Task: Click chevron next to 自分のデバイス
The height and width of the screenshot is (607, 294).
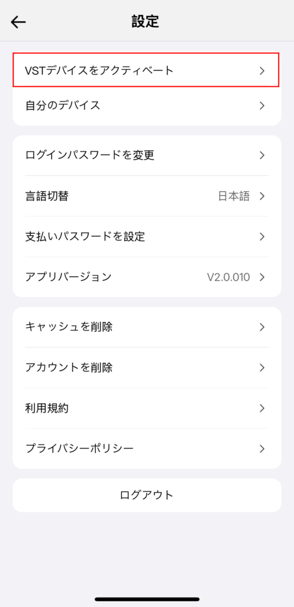Action: pos(262,106)
